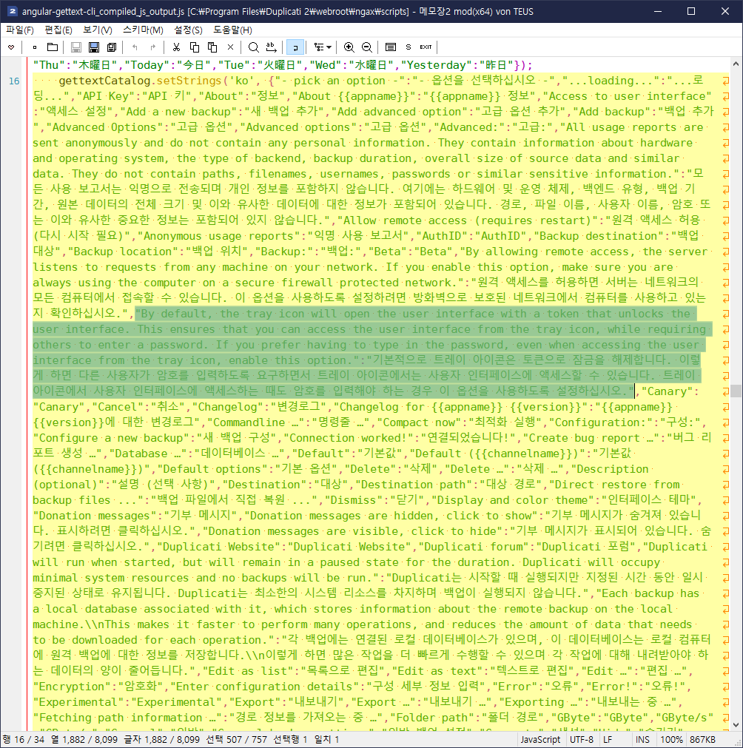Zoom out of the text
This screenshot has height=748, width=743.
pyautogui.click(x=367, y=47)
